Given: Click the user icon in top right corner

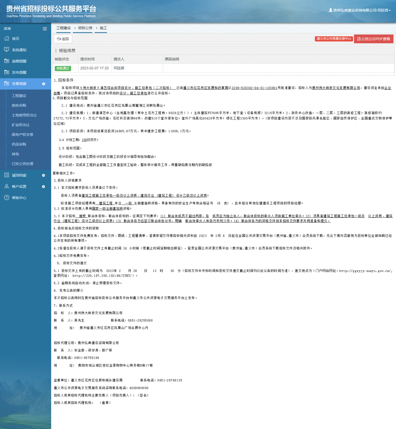Looking at the screenshot, I should coord(331,10).
